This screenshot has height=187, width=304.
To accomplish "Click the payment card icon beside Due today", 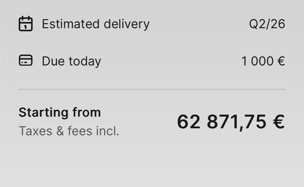I will [26, 61].
